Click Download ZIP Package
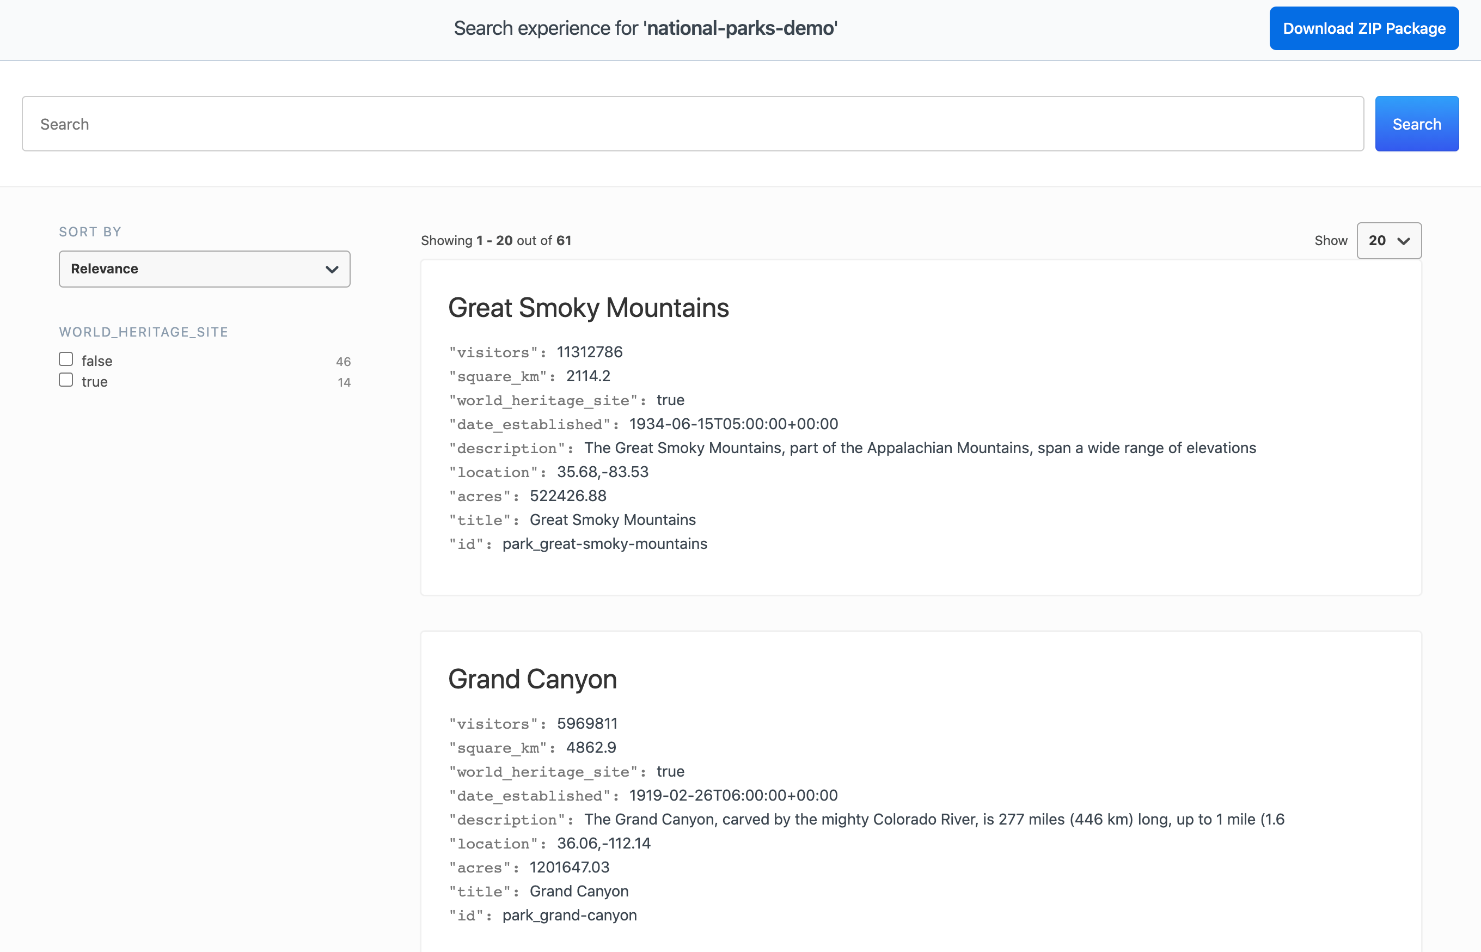The image size is (1481, 952). pyautogui.click(x=1363, y=28)
